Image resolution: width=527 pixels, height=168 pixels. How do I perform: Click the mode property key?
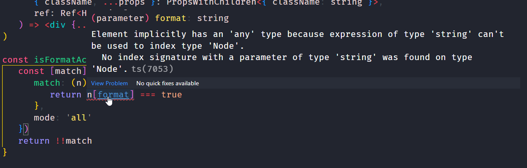coord(44,118)
